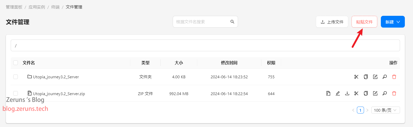Go to the next page arrow
This screenshot has height=127, width=413.
click(x=367, y=110)
